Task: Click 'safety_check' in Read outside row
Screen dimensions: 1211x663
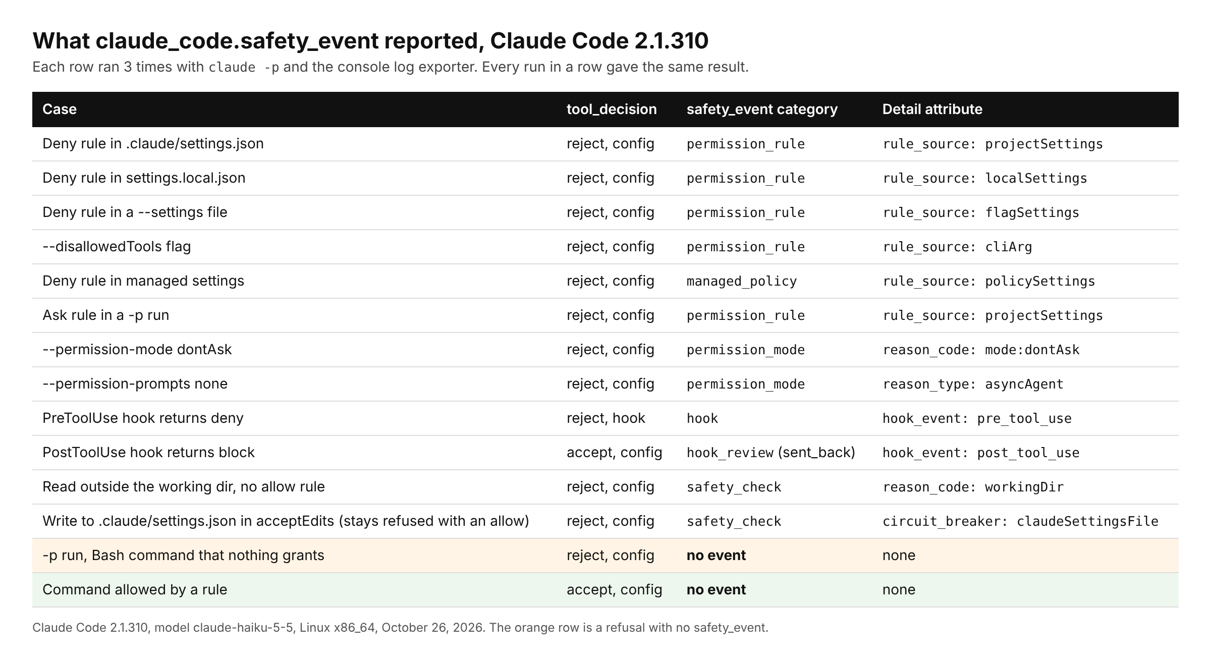Action: click(x=734, y=487)
